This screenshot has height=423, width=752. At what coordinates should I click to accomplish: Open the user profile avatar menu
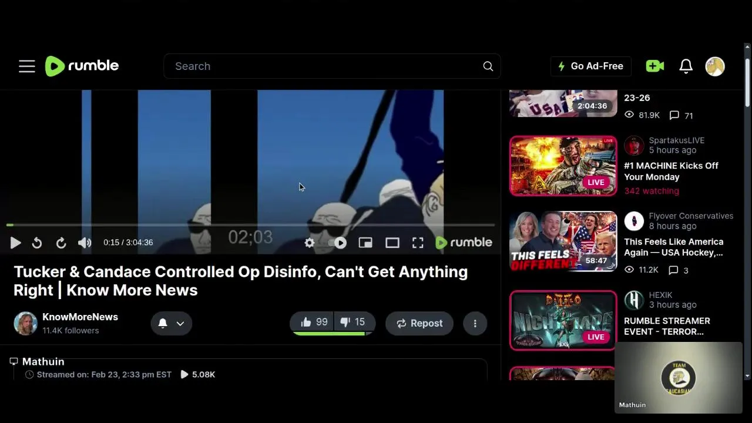715,66
